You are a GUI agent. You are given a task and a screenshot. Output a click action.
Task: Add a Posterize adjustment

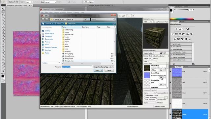pos(178,39)
